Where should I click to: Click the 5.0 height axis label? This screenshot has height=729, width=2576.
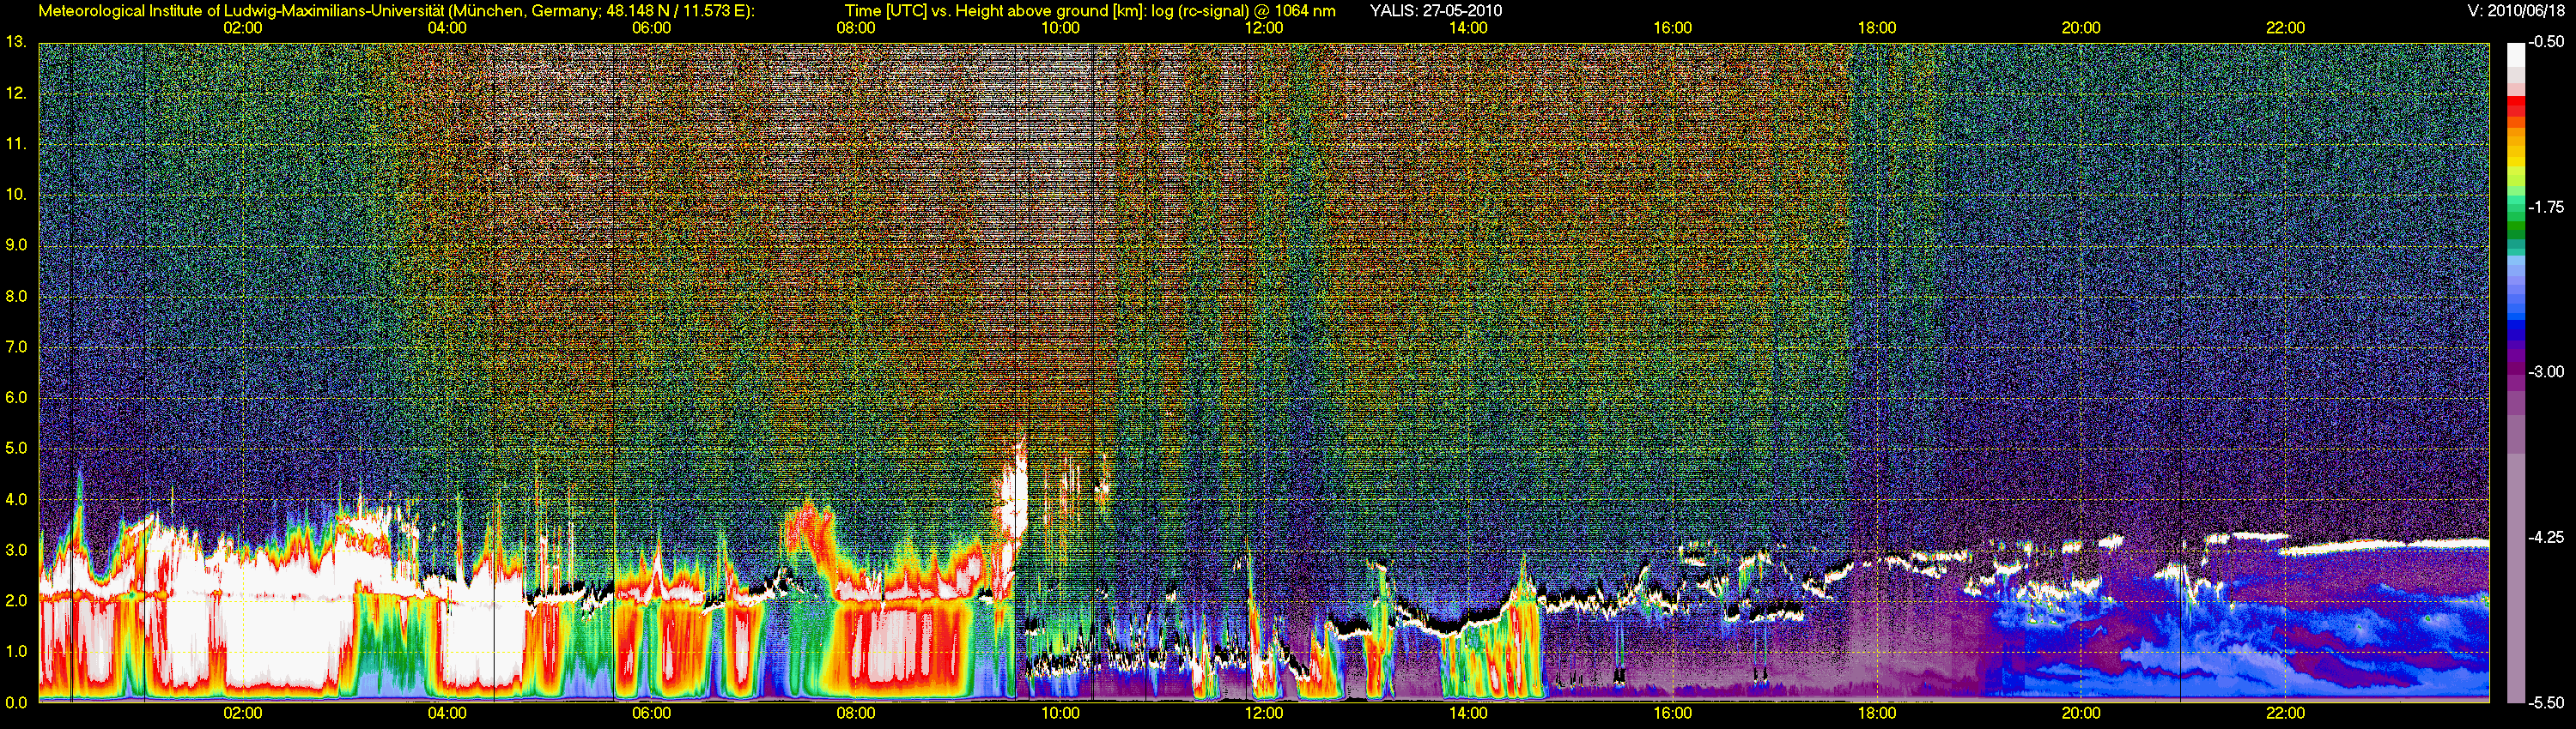(x=15, y=449)
